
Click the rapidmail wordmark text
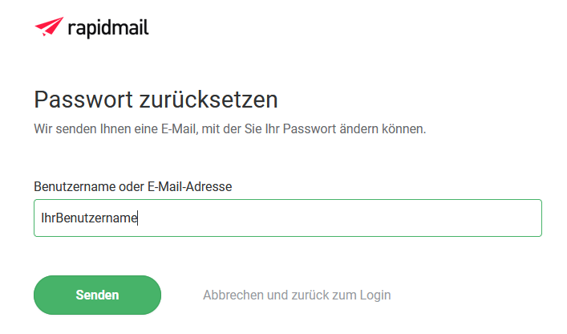108,28
